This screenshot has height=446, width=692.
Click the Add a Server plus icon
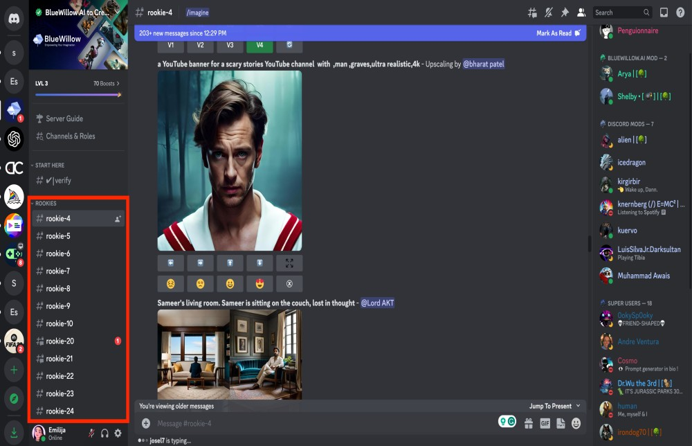(x=13, y=370)
